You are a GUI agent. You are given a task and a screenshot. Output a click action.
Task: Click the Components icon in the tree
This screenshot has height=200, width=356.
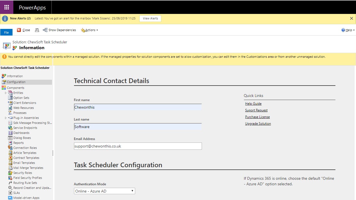click(4, 88)
